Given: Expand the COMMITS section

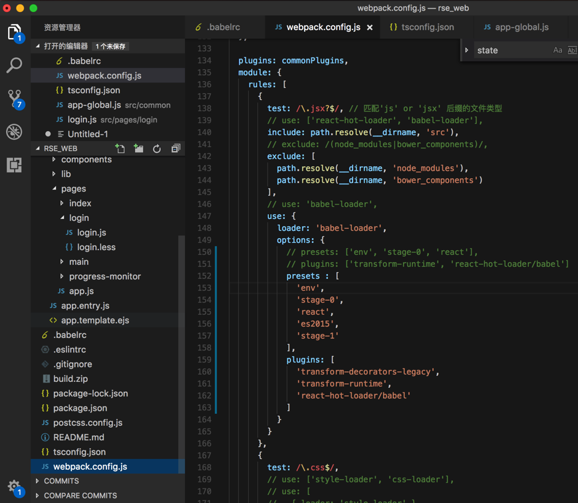Looking at the screenshot, I should (61, 481).
